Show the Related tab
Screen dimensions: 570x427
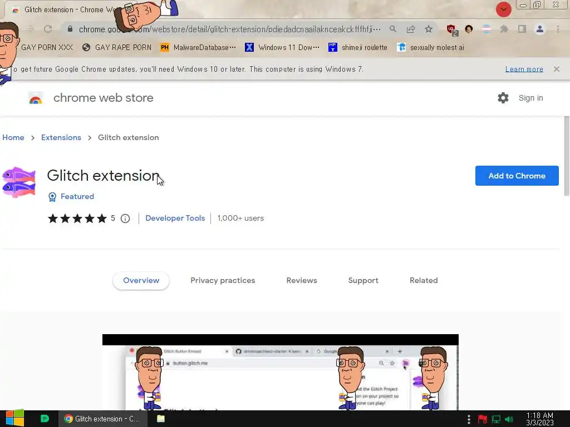424,280
